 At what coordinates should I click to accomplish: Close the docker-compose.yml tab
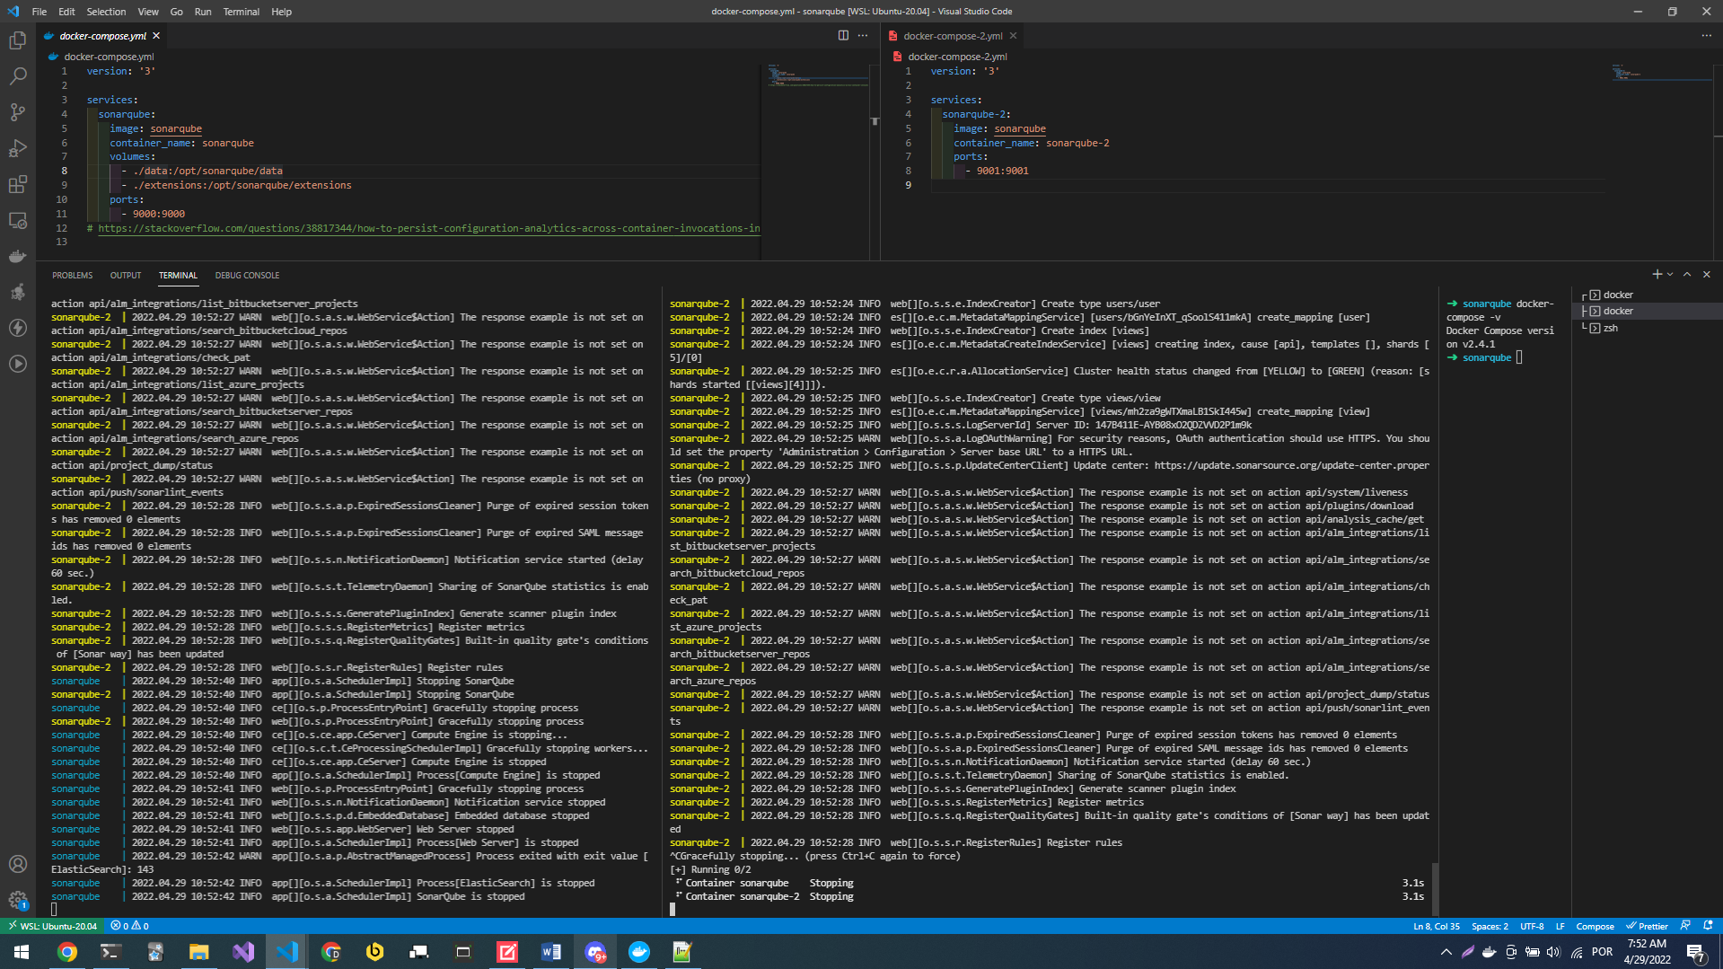pyautogui.click(x=156, y=36)
